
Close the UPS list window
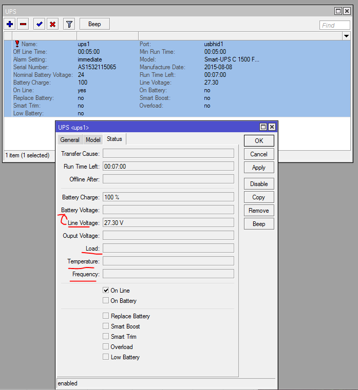347,11
